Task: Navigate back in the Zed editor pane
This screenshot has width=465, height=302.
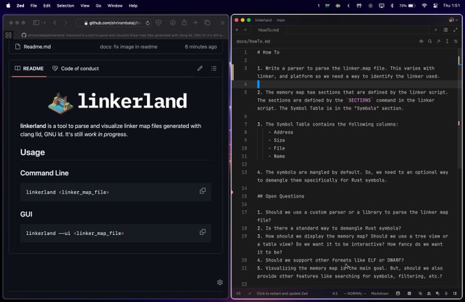Action: point(237,29)
